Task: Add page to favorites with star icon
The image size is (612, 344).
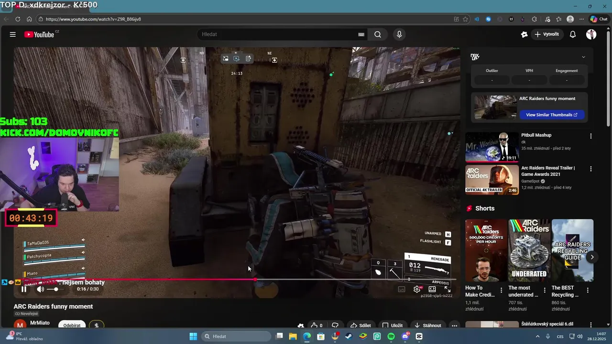Action: coord(465,19)
